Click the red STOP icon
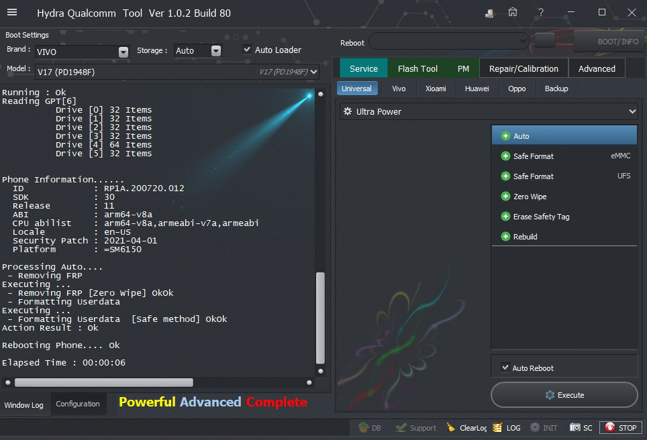The width and height of the screenshot is (647, 440). (x=610, y=427)
